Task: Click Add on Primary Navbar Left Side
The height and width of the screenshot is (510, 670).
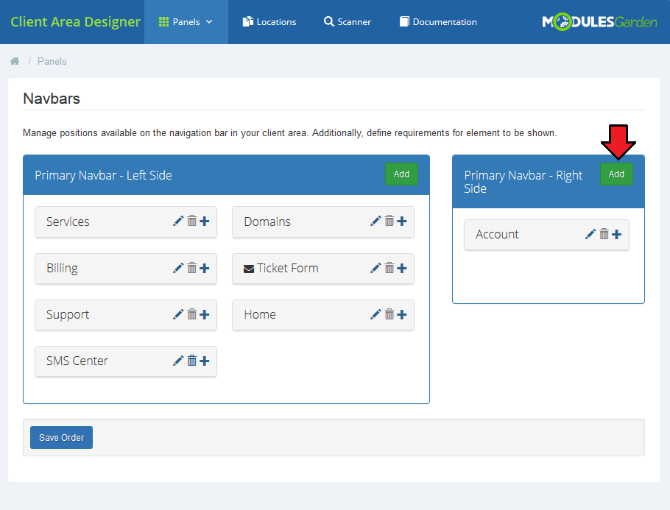Action: 402,174
